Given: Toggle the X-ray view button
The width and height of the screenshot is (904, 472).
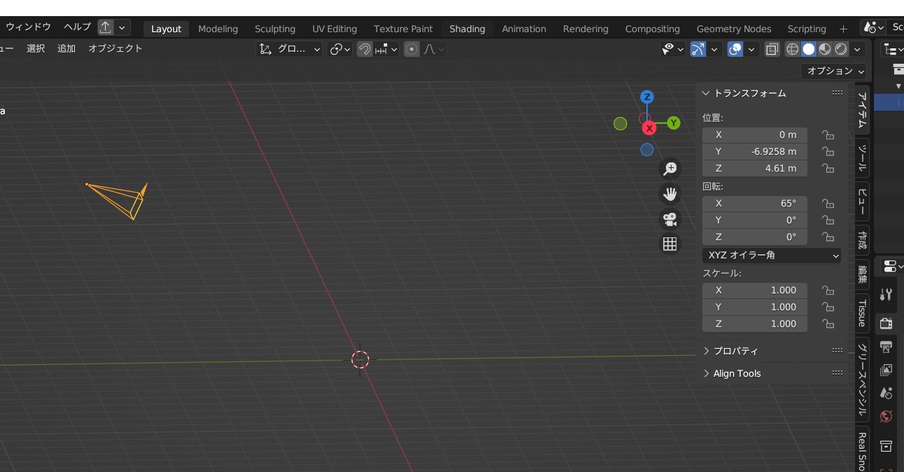Looking at the screenshot, I should coord(772,49).
